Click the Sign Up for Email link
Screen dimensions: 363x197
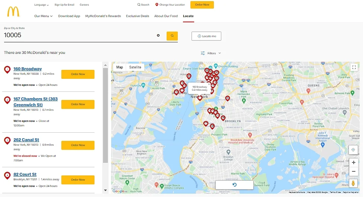pyautogui.click(x=64, y=4)
